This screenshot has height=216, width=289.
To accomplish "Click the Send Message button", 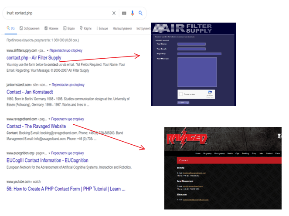I will pyautogui.click(x=183, y=103).
